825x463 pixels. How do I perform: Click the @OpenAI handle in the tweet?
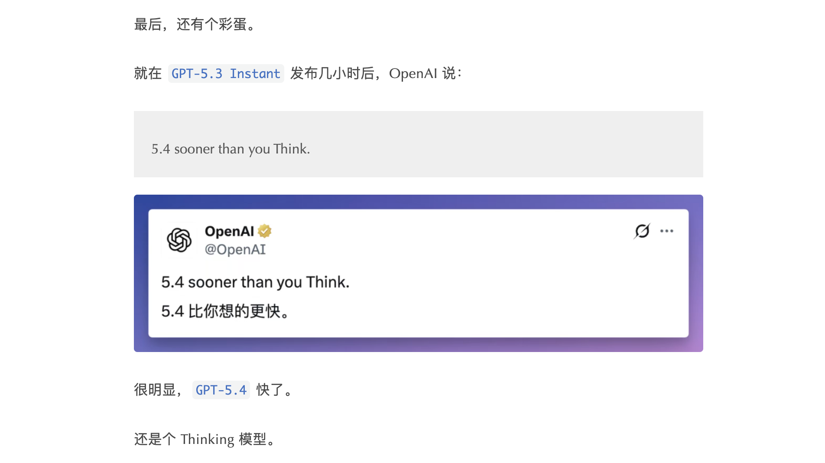pyautogui.click(x=235, y=250)
